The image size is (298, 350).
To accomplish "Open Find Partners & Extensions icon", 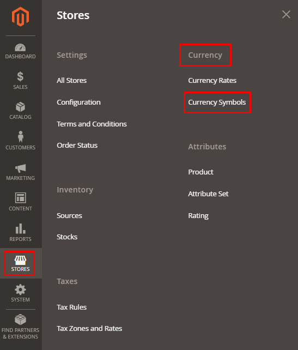I will pyautogui.click(x=20, y=319).
